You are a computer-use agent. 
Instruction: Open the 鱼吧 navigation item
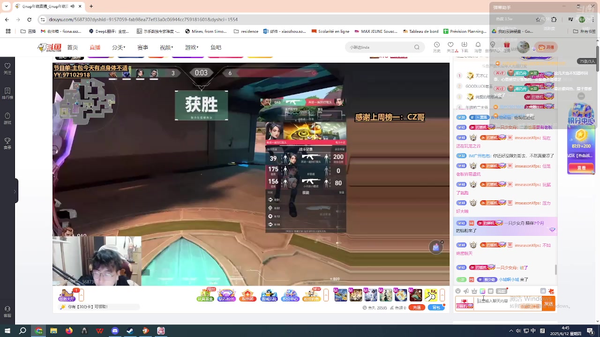tap(216, 47)
